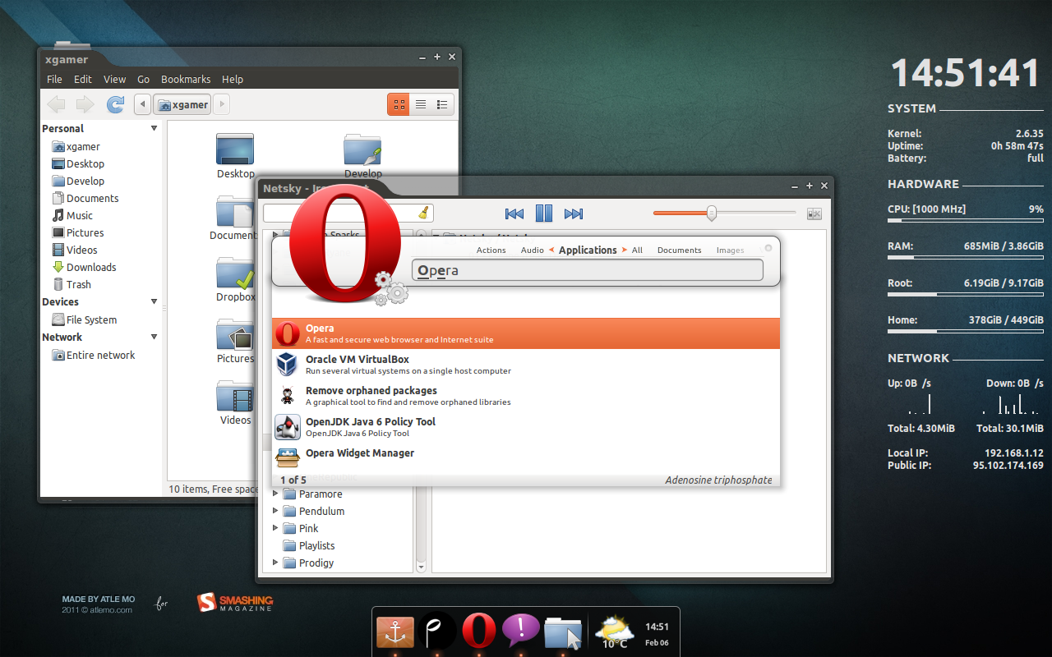Click the small button right of volume slider
Image resolution: width=1052 pixels, height=657 pixels.
814,214
